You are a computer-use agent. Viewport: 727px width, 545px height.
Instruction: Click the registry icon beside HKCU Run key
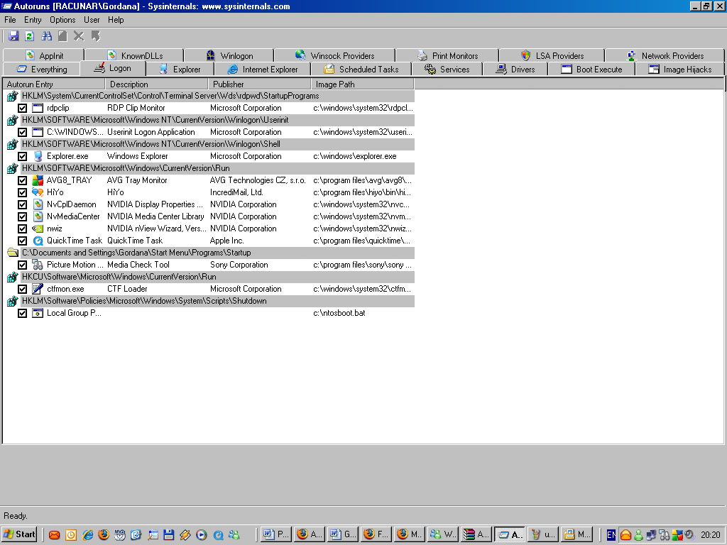tap(13, 277)
